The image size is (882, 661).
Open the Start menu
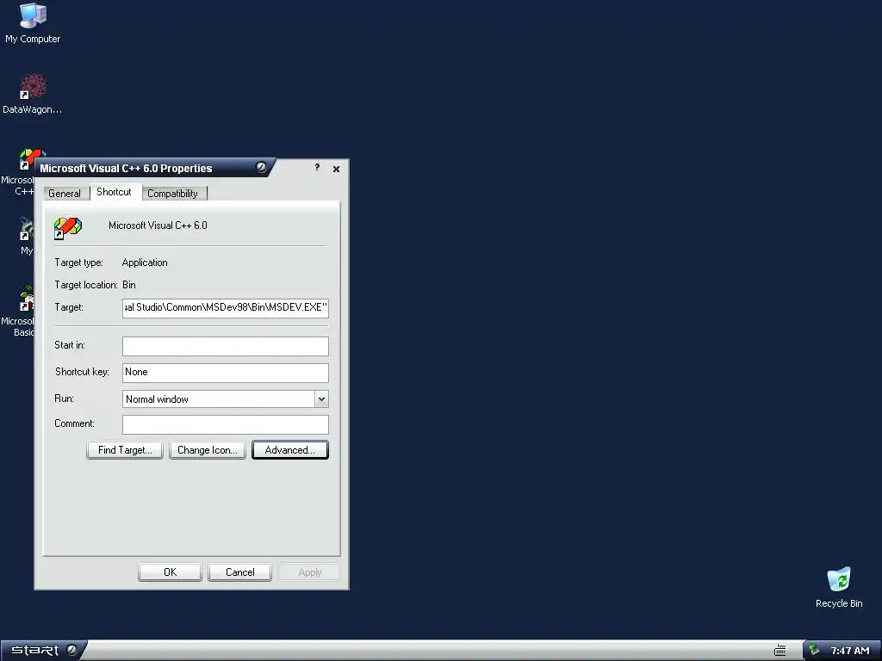(x=43, y=651)
